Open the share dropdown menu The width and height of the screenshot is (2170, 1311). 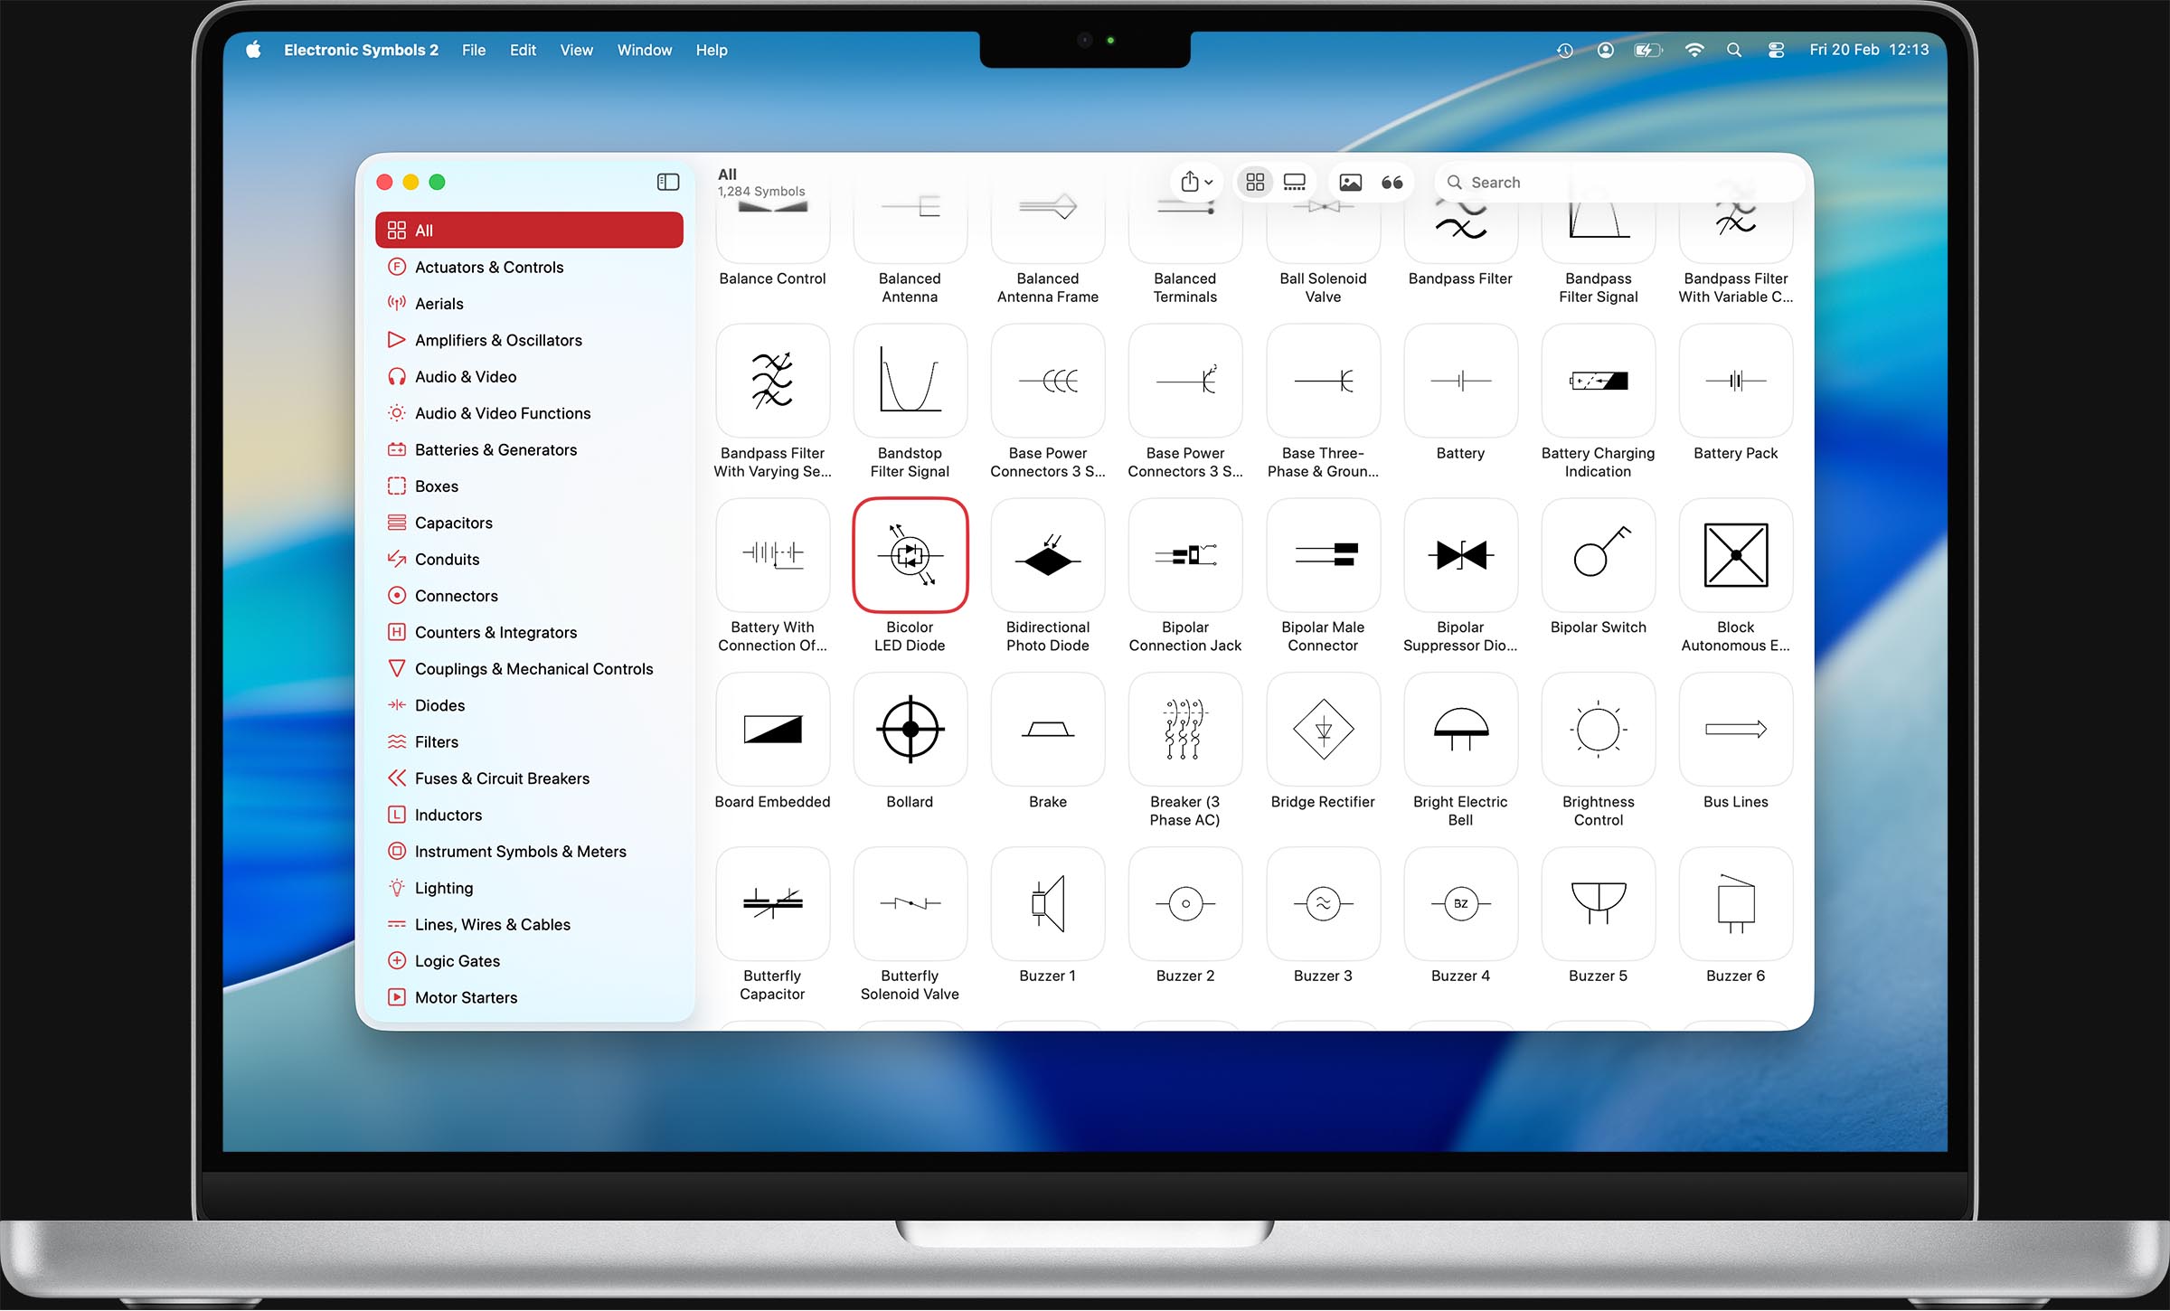pos(1195,183)
